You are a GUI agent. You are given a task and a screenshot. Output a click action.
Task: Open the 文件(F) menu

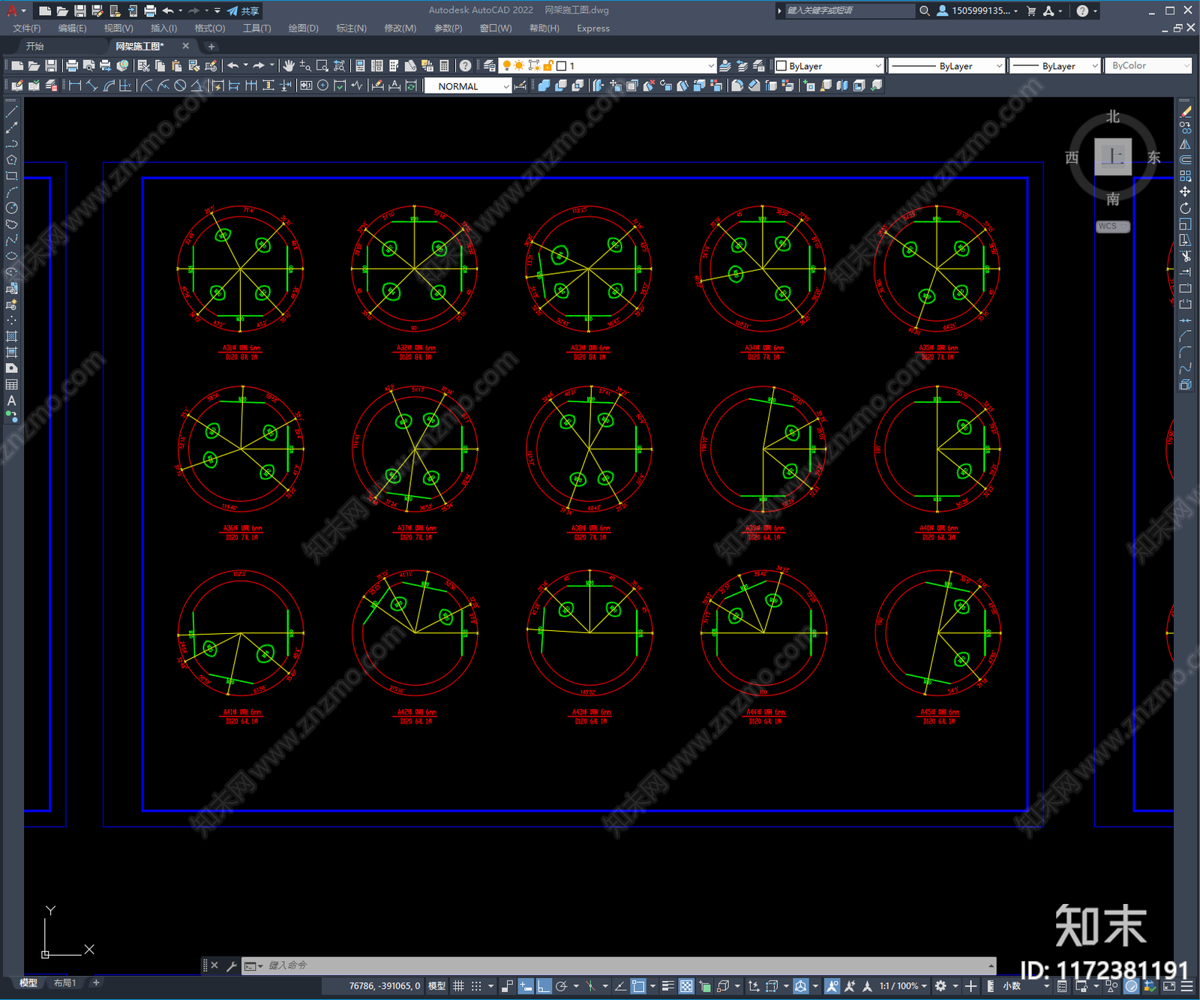[x=27, y=29]
